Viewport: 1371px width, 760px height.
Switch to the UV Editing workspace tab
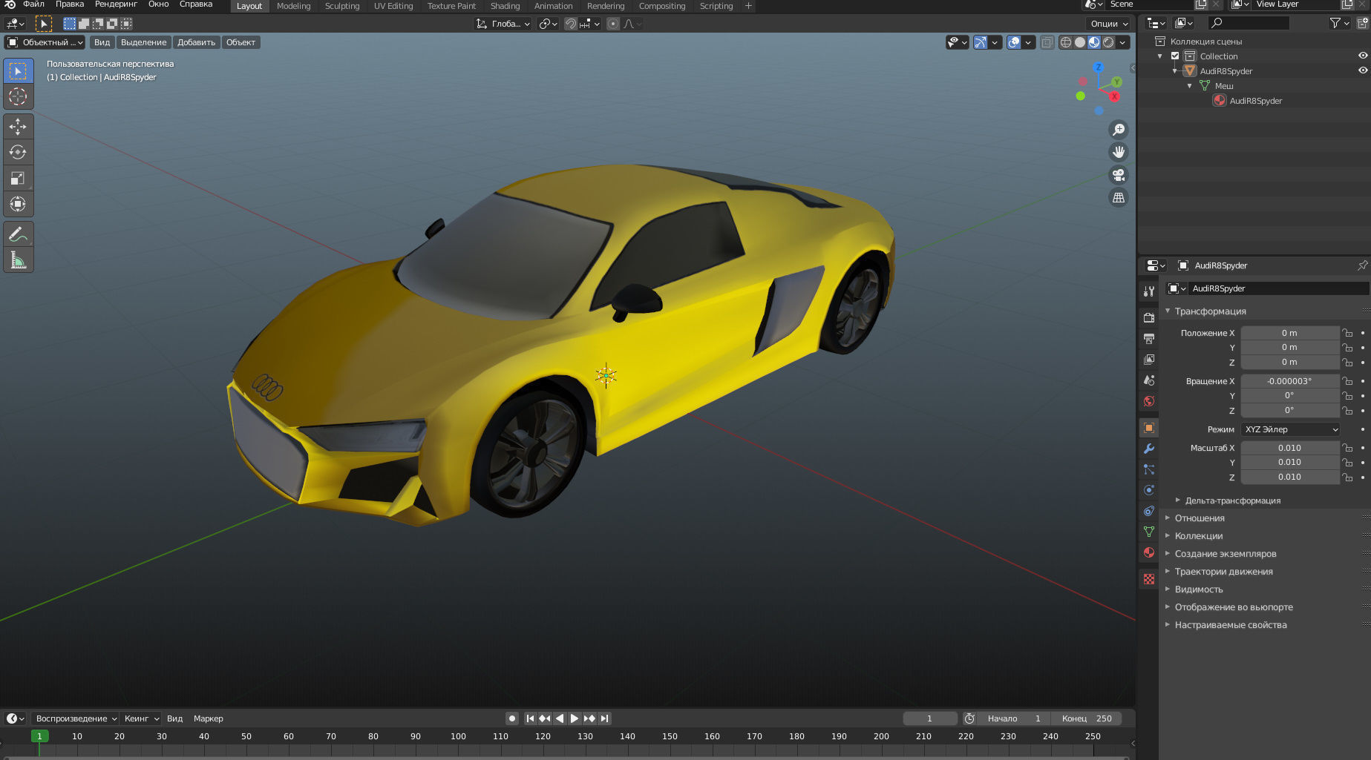(x=393, y=6)
